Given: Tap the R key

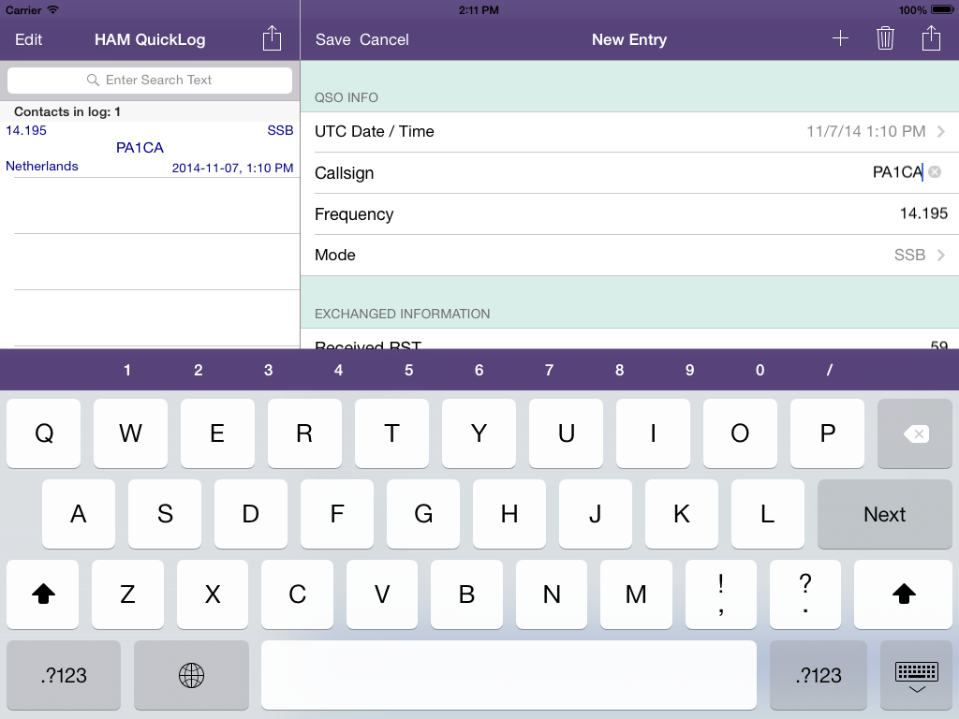Looking at the screenshot, I should pyautogui.click(x=304, y=433).
